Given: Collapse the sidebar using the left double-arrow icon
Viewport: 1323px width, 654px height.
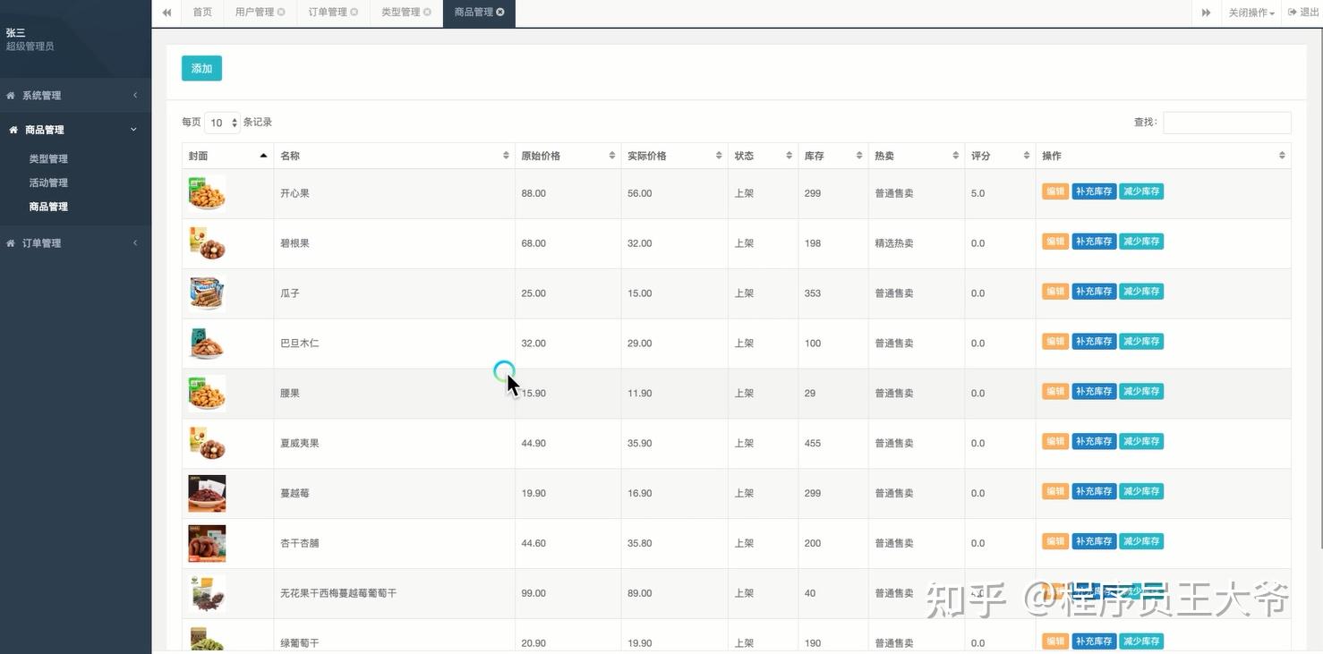Looking at the screenshot, I should coord(166,12).
